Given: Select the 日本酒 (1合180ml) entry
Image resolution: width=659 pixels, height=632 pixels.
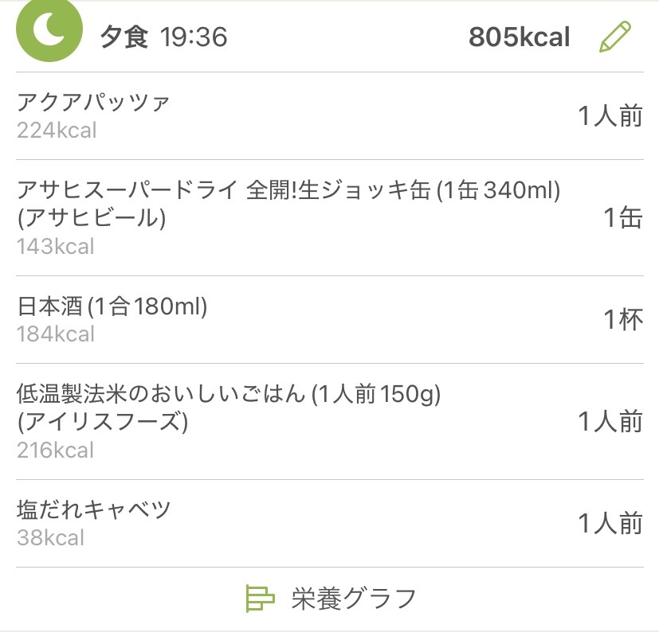Looking at the screenshot, I should [112, 306].
